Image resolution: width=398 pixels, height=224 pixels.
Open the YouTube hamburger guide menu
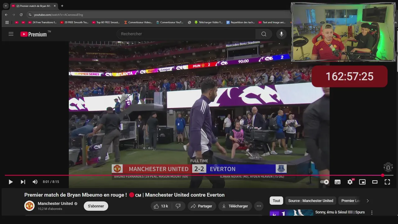[11, 34]
